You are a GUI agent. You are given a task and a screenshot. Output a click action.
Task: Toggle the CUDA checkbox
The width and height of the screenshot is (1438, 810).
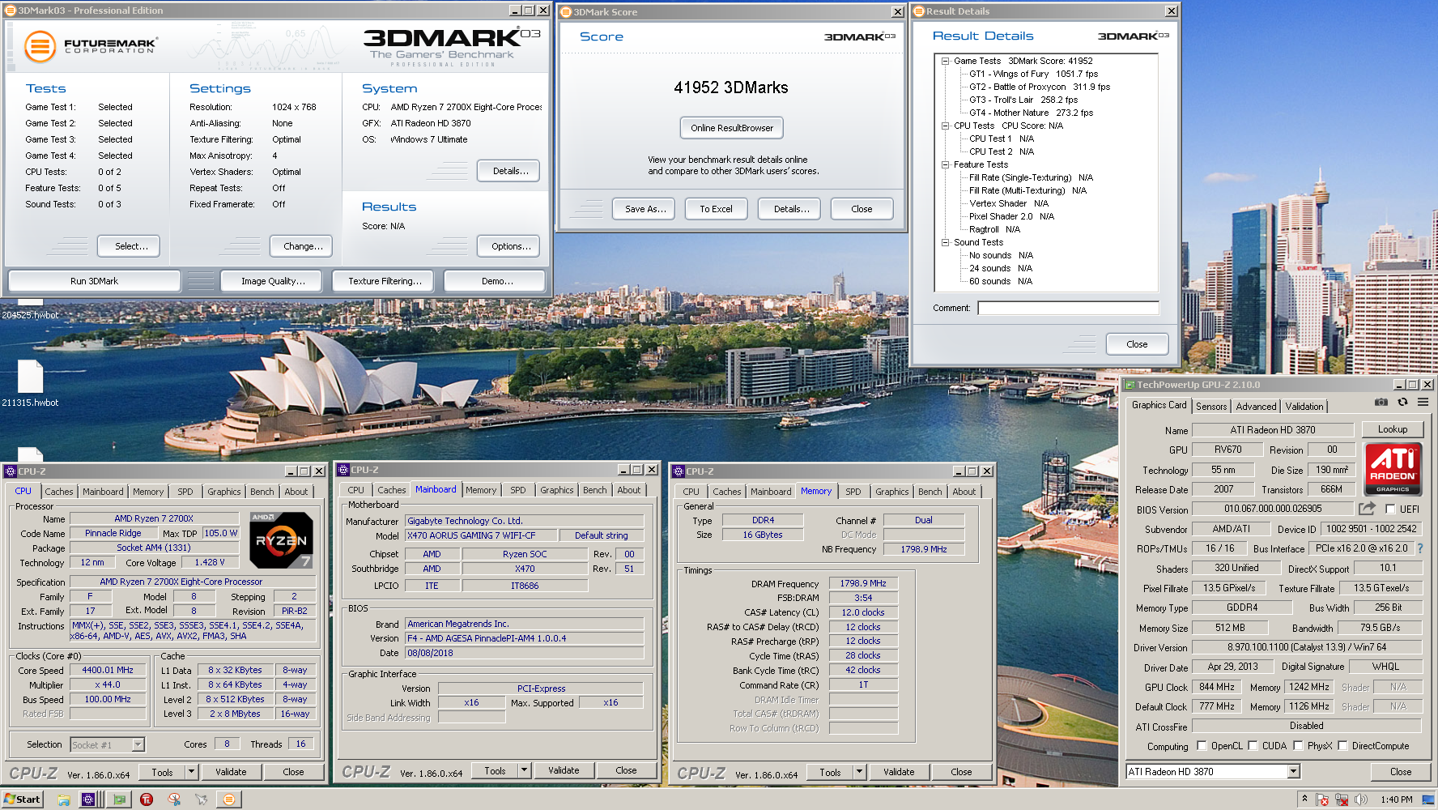[x=1253, y=746]
